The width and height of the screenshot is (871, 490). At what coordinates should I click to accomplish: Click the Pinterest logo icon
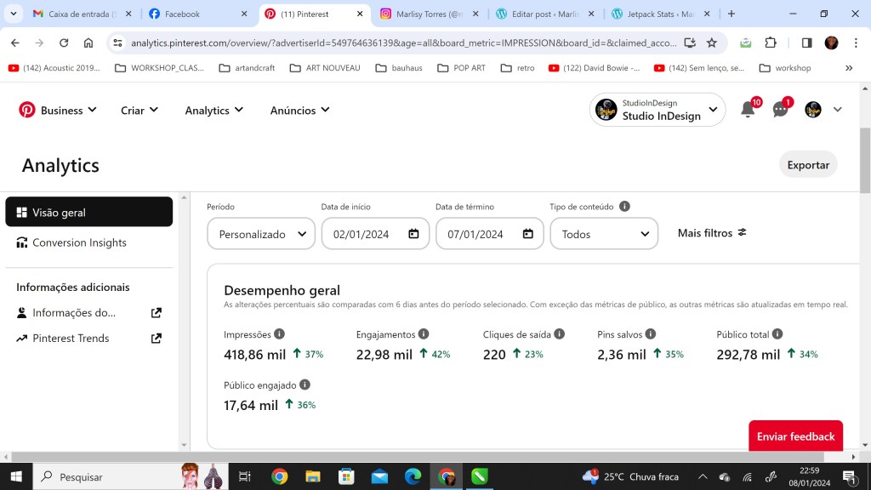coord(27,110)
